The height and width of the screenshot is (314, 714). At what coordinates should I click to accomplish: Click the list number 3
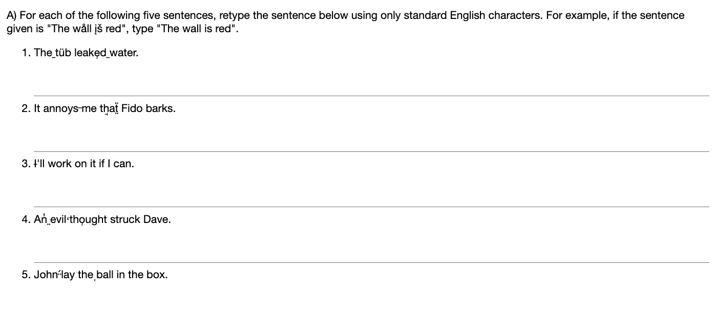click(26, 164)
